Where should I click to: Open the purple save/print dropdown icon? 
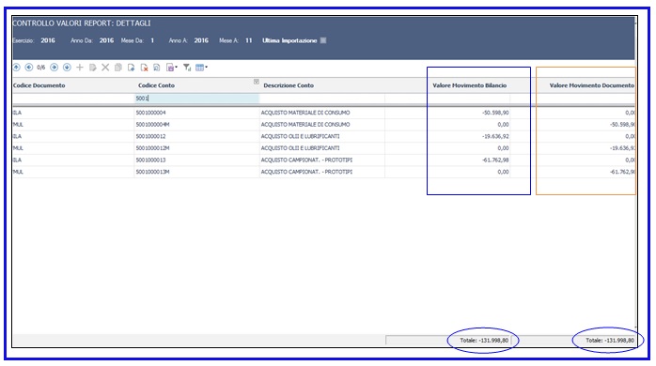coord(172,68)
